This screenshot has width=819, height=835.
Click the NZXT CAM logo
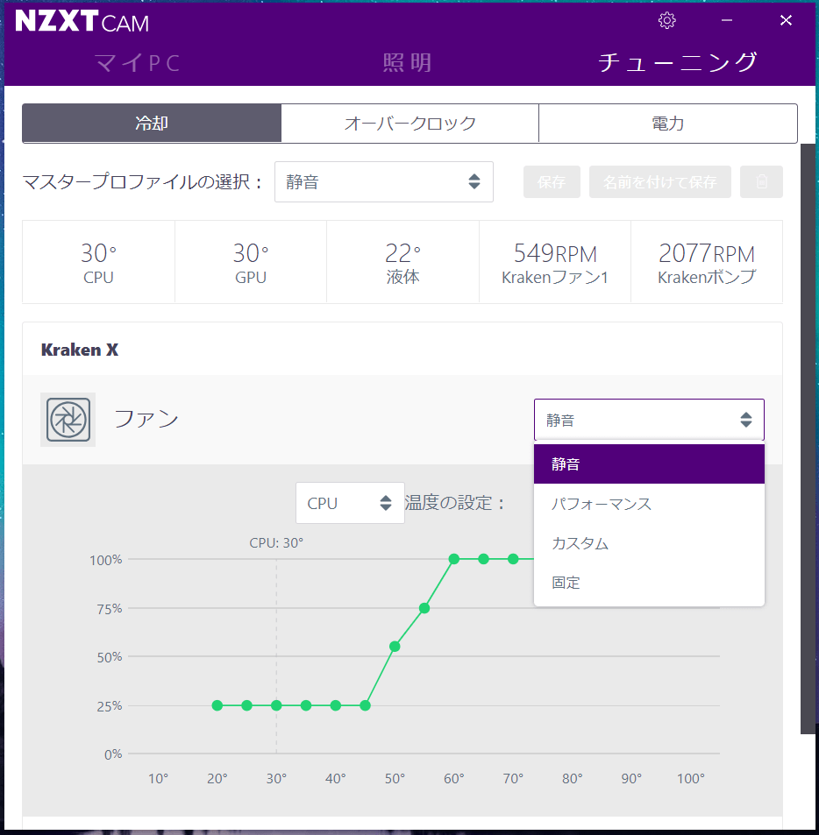[82, 22]
